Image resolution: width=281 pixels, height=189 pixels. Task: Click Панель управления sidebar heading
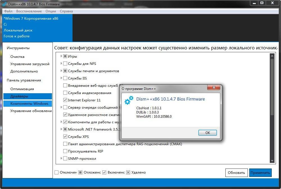click(24, 80)
